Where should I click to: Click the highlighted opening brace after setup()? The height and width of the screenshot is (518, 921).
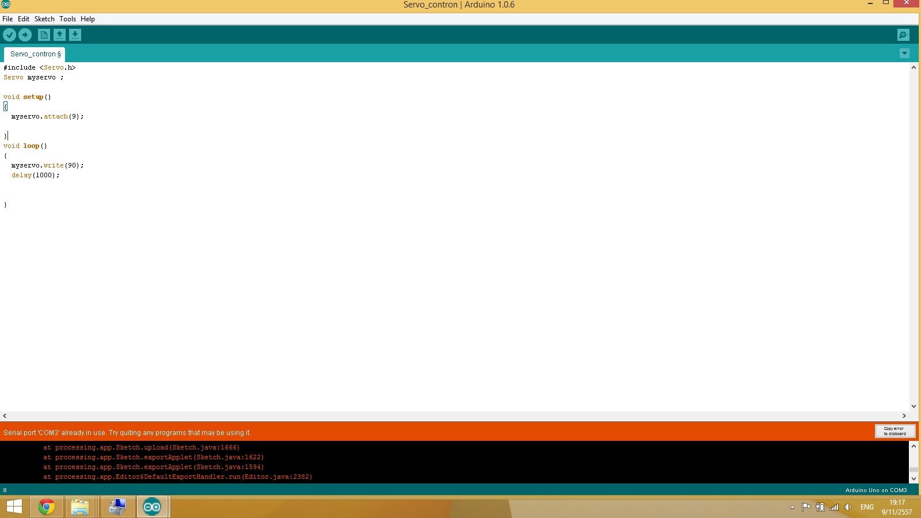[5, 106]
